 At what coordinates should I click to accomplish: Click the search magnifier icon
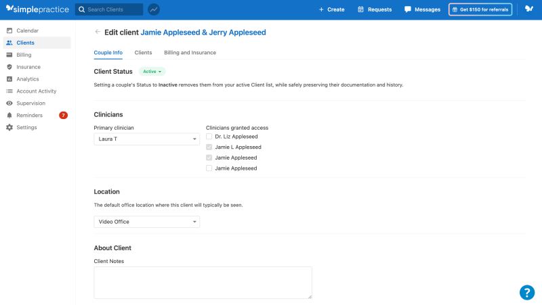point(81,9)
